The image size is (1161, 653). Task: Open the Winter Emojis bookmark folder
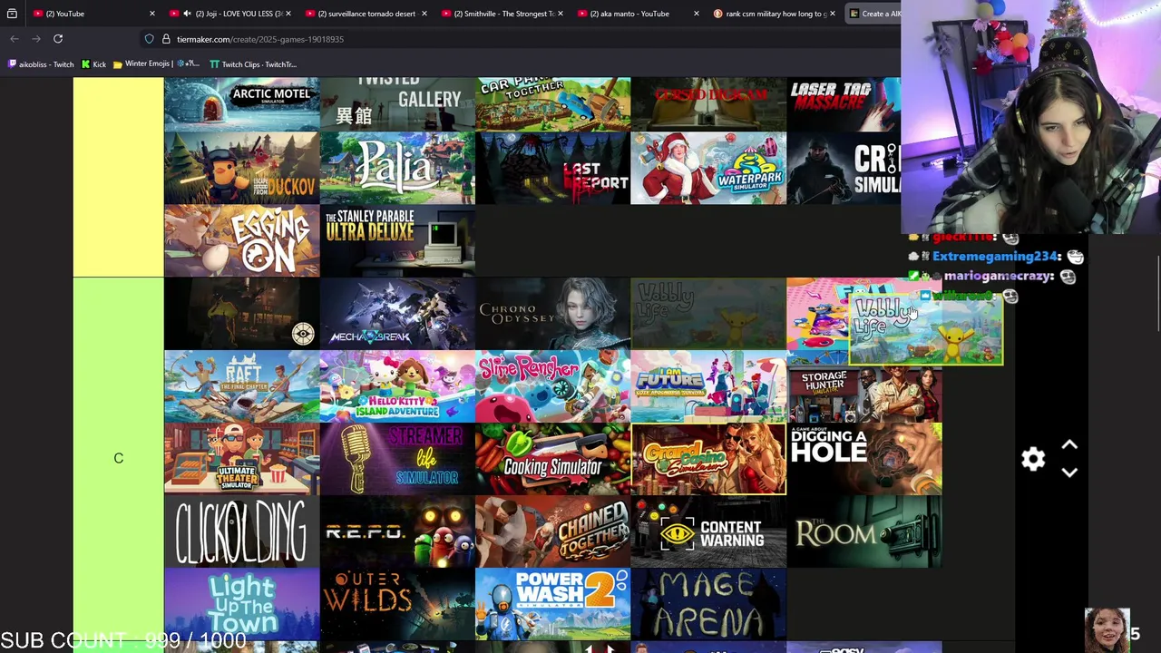point(156,64)
